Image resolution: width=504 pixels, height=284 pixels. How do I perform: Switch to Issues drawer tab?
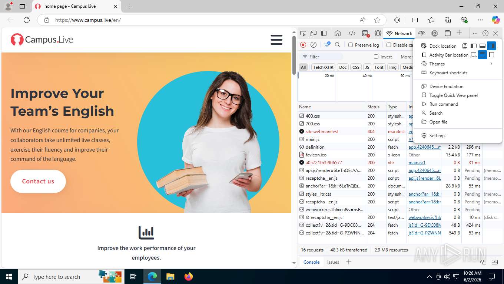click(x=333, y=262)
